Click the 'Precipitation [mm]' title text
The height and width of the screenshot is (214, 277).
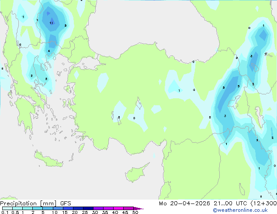tap(28, 204)
